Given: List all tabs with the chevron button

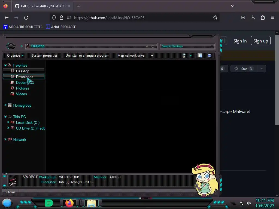Looking at the screenshot, I should click(233, 6).
